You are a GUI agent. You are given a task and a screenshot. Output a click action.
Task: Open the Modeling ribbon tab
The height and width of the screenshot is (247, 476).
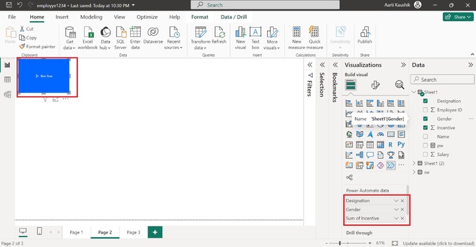(x=91, y=17)
